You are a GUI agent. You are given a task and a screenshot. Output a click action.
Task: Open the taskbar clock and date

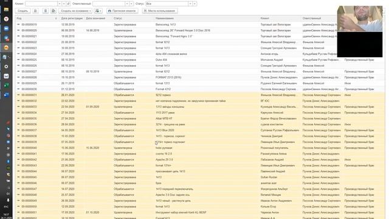tap(6, 216)
